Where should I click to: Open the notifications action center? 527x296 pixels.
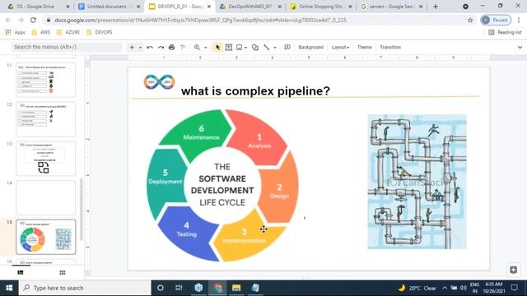(514, 288)
